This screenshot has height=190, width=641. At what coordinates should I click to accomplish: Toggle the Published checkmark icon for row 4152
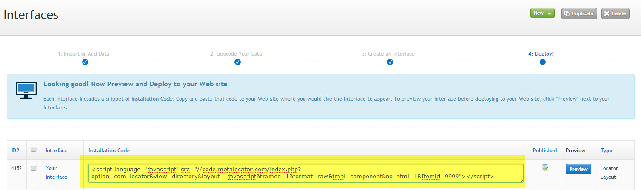point(545,167)
